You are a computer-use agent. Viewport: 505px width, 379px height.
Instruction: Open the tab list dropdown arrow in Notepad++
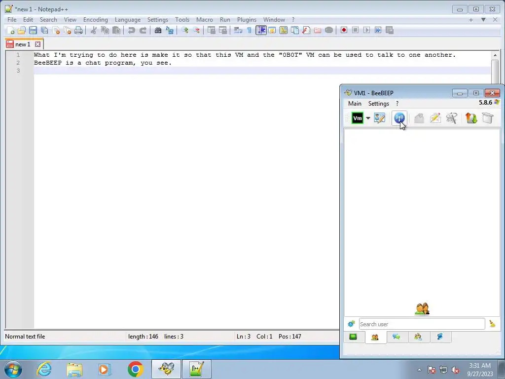point(483,20)
